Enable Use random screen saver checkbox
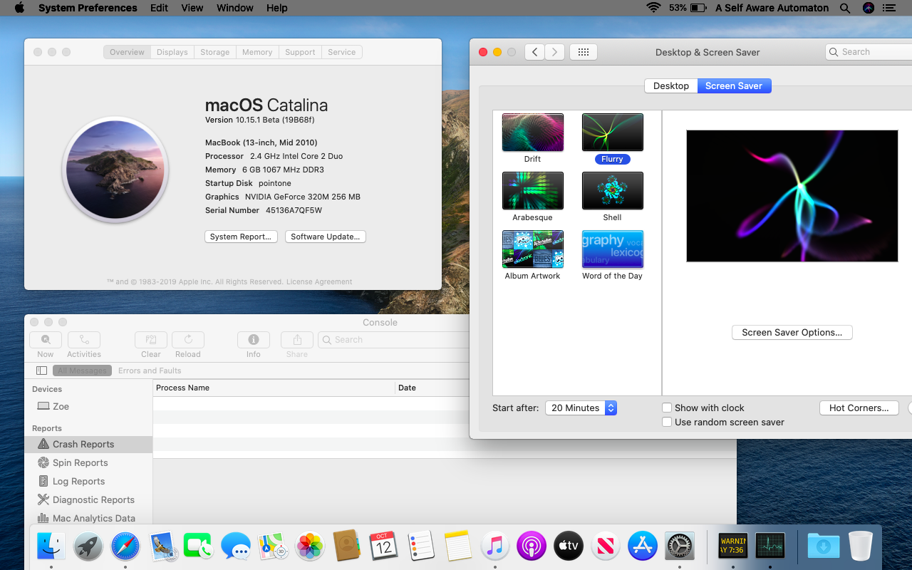This screenshot has width=912, height=570. [x=667, y=422]
